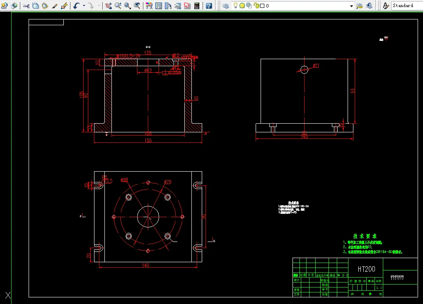423x304 pixels.
Task: Paste from clipboard icon
Action: pyautogui.click(x=45, y=6)
